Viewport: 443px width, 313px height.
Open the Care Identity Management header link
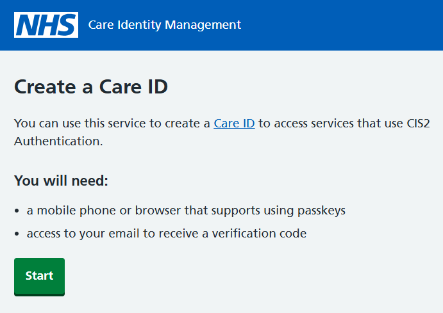(164, 25)
